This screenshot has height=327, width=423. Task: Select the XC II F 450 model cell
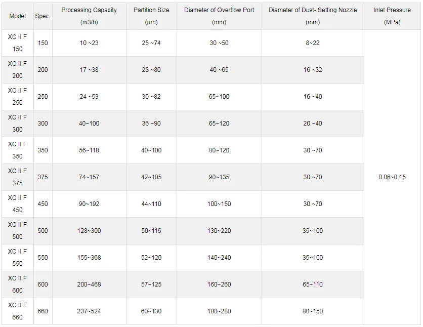[17, 204]
